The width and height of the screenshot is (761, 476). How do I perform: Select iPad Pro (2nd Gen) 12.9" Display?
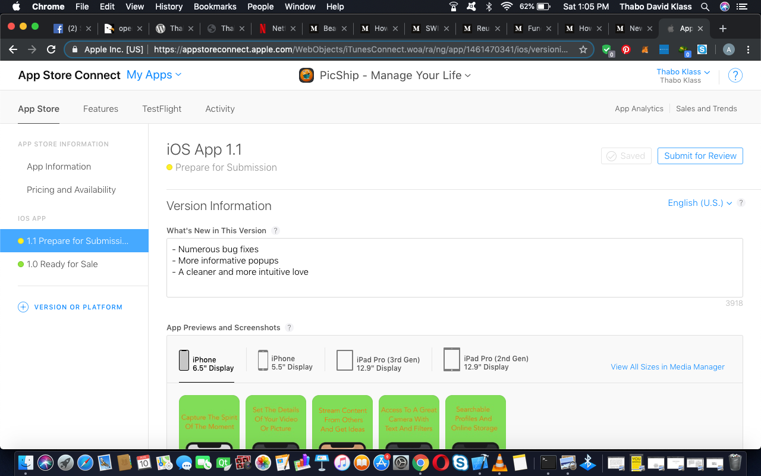click(486, 359)
